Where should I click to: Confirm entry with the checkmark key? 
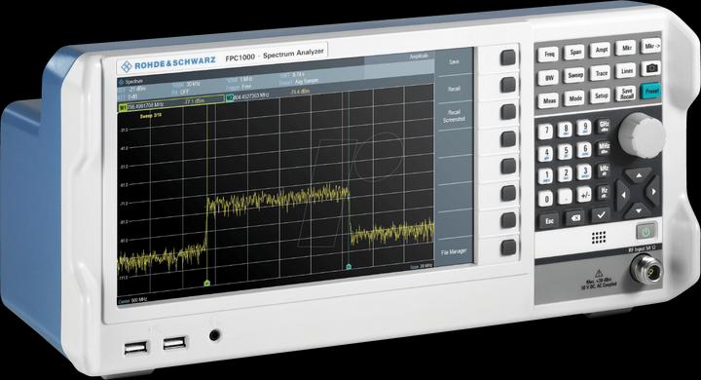601,215
